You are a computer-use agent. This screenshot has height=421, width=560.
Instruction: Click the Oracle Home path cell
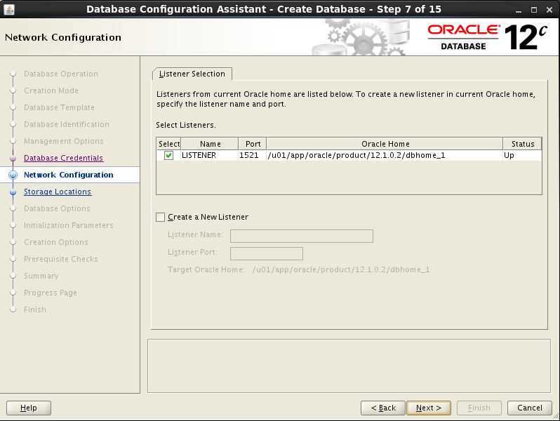coord(385,155)
